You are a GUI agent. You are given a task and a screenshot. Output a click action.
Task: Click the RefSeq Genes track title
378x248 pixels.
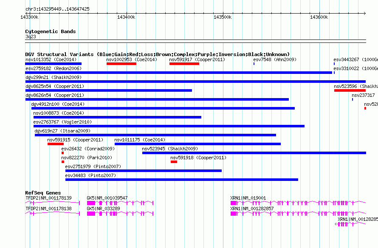(x=43, y=193)
